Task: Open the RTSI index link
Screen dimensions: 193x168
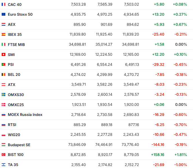Action: [12, 125]
